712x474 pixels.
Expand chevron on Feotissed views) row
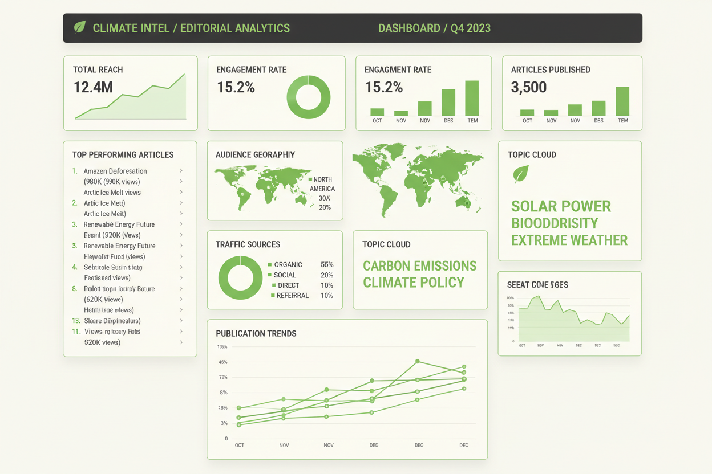181,277
